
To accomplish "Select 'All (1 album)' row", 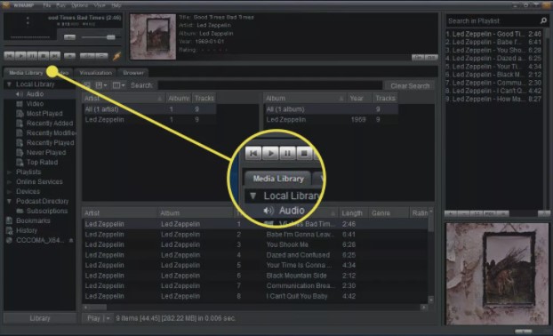I will point(331,109).
